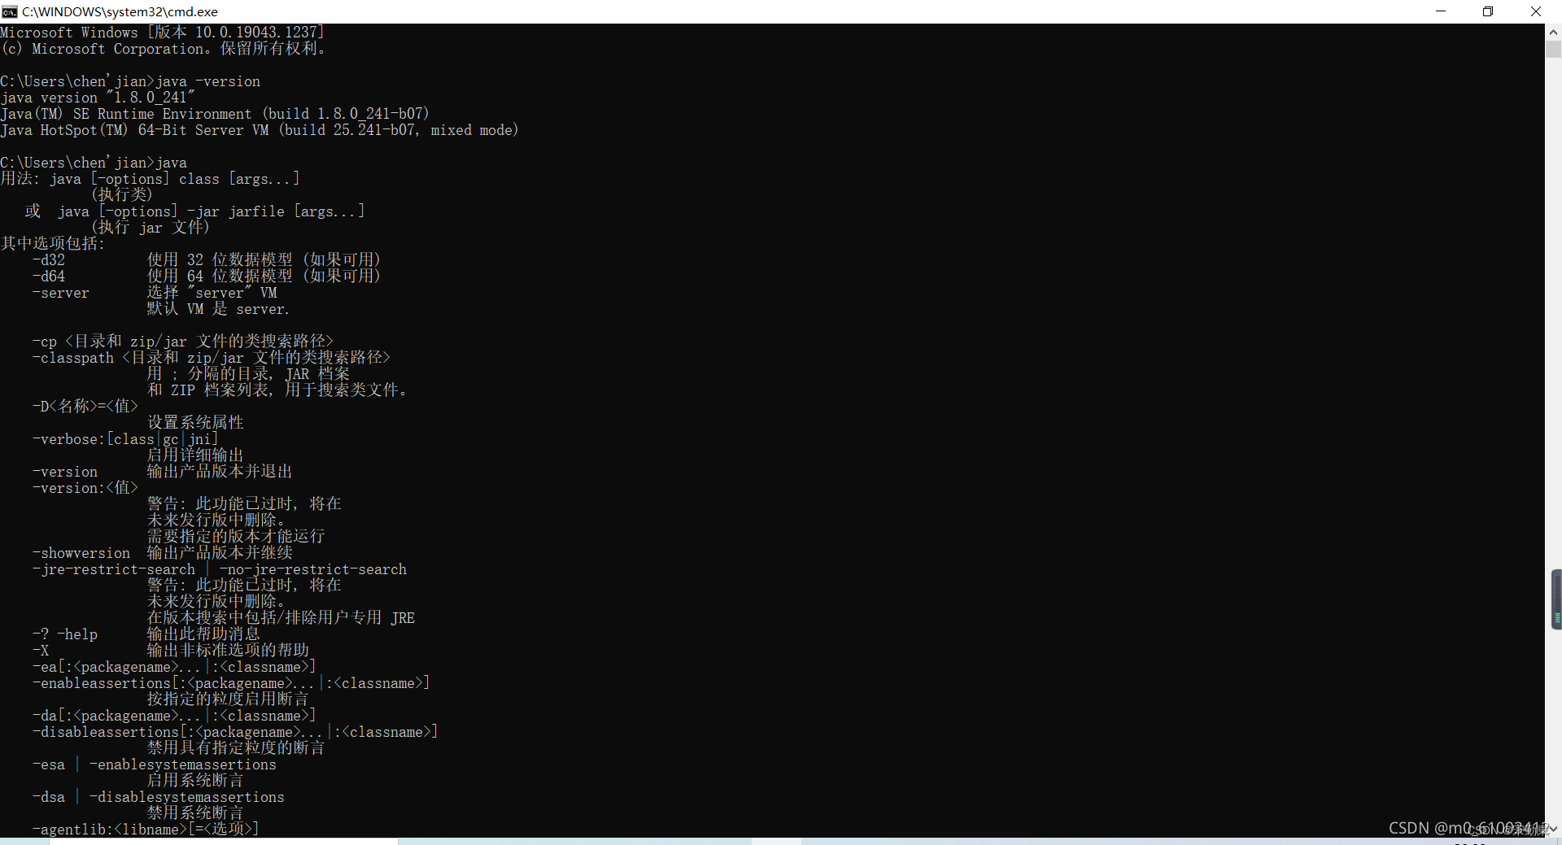Click the line 'java version "1.8.0_241"'
The height and width of the screenshot is (845, 1562).
pos(98,98)
